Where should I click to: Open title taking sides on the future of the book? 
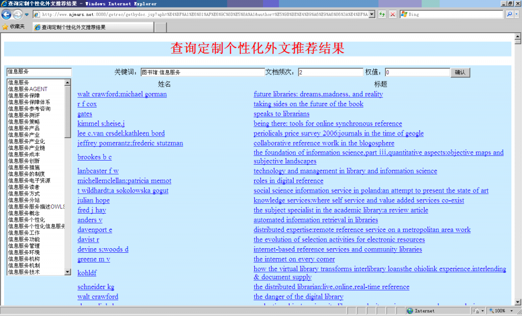pos(308,104)
